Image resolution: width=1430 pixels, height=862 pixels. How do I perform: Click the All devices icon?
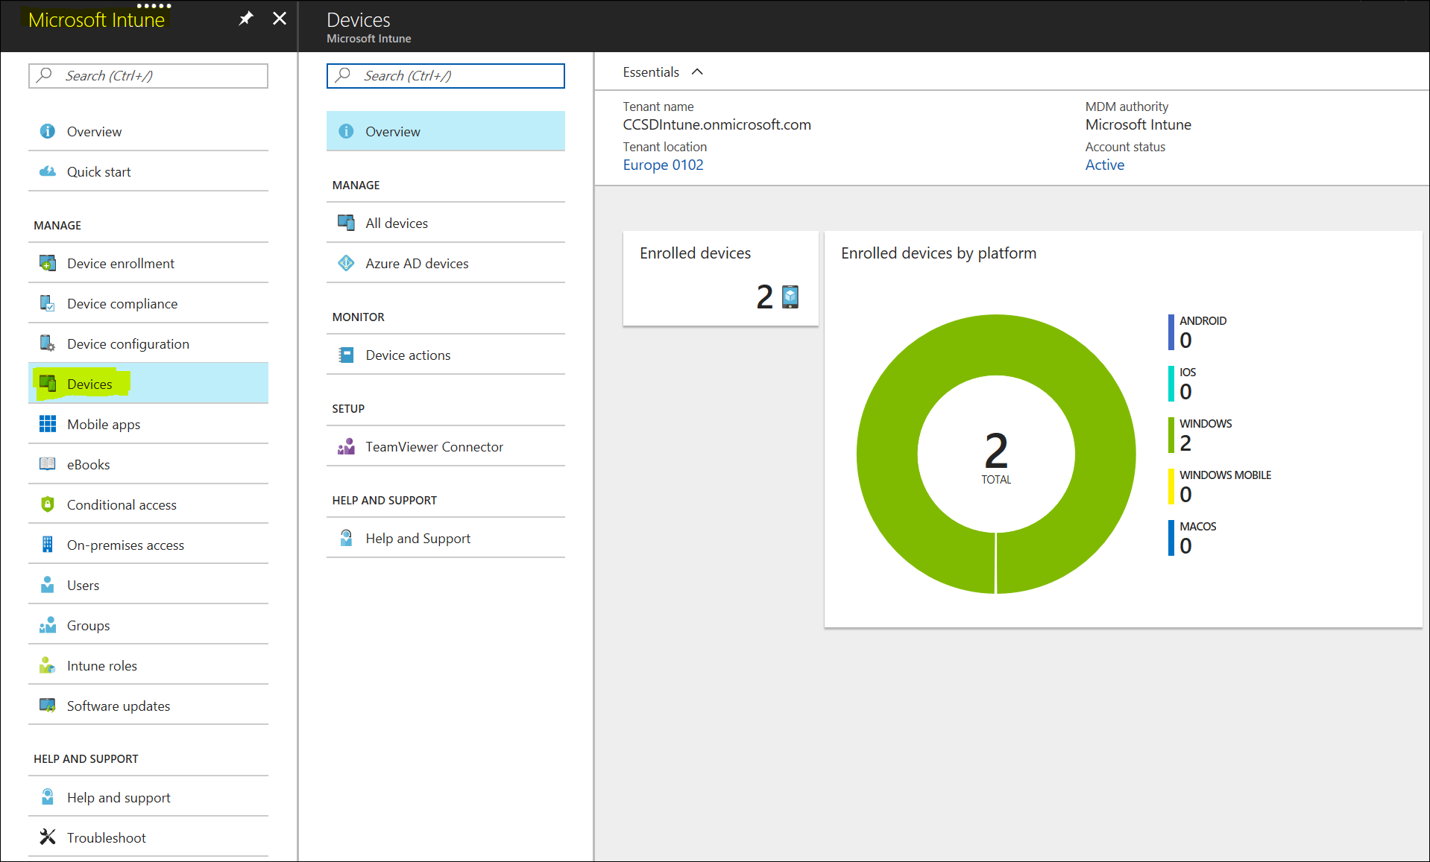coord(346,223)
